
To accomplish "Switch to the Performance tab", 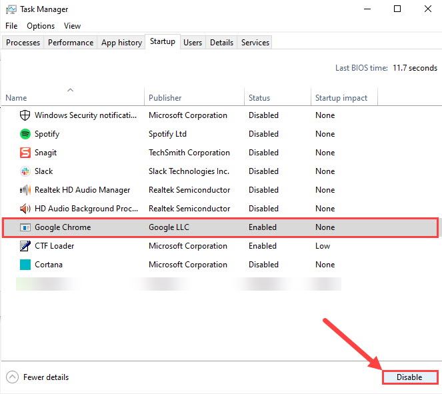I will 71,43.
